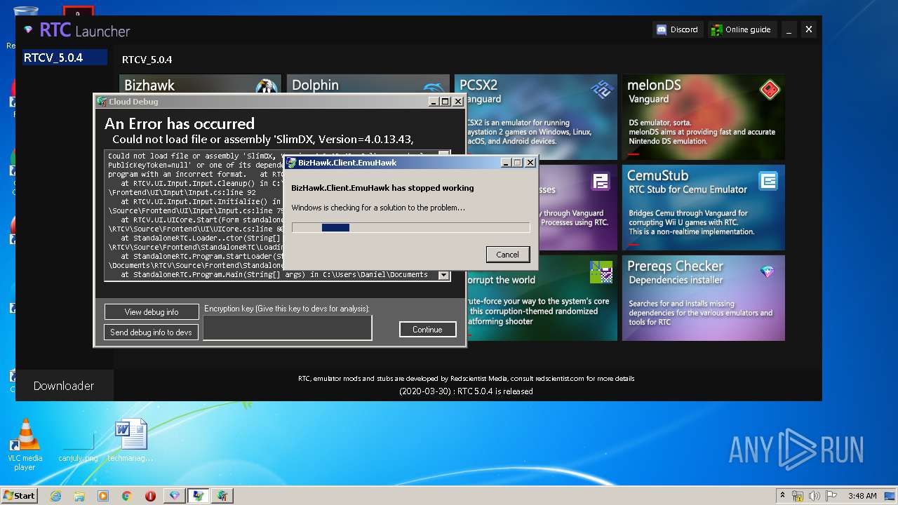898x505 pixels.
Task: Click the PCSX2 logo icon
Action: pyautogui.click(x=601, y=89)
